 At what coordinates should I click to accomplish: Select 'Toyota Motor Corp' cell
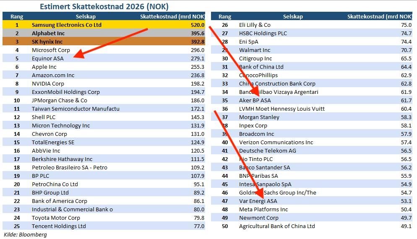(x=56, y=218)
